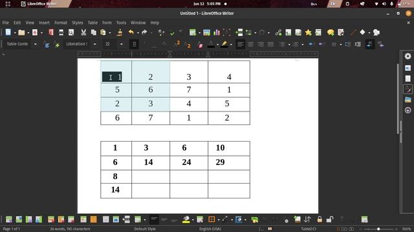Click the Redo arrow icon

(144, 32)
